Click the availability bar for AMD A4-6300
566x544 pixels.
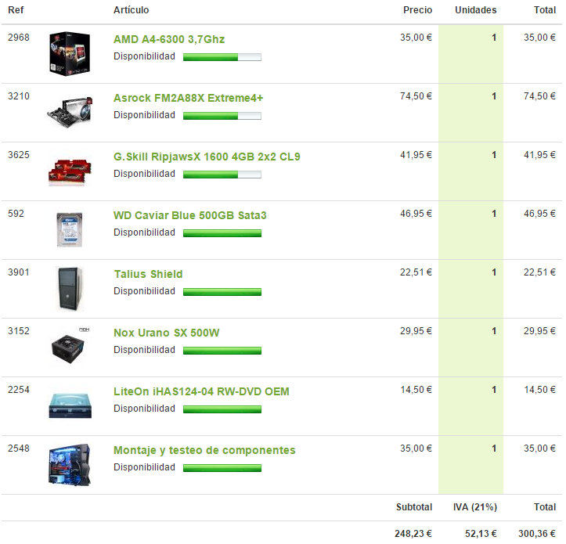point(222,57)
